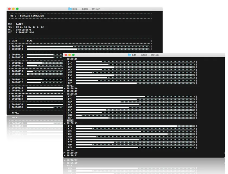Click more… at bottom of back window

tap(15, 113)
